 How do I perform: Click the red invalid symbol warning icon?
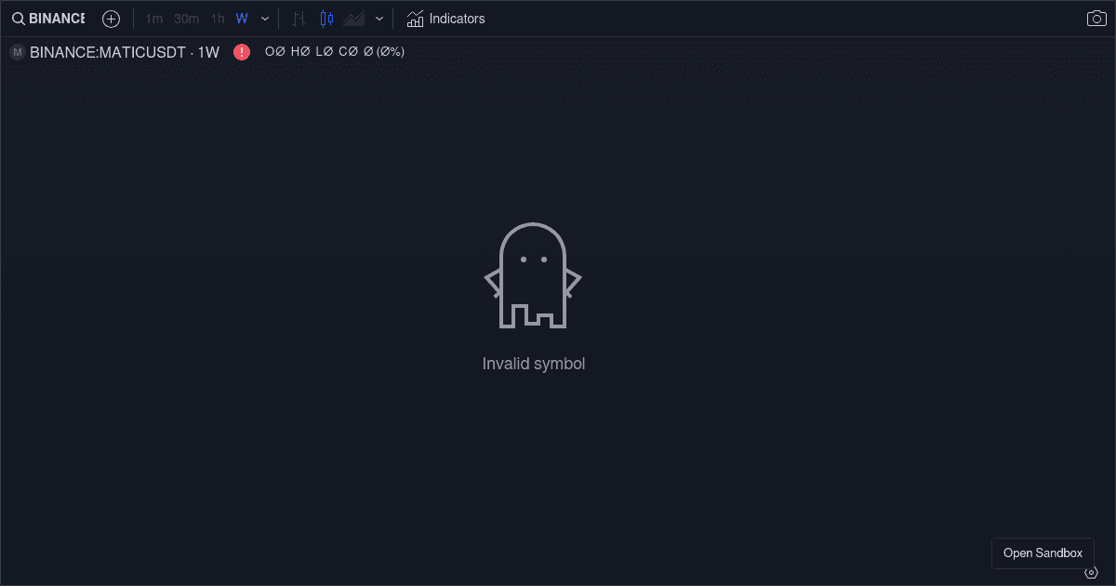242,52
